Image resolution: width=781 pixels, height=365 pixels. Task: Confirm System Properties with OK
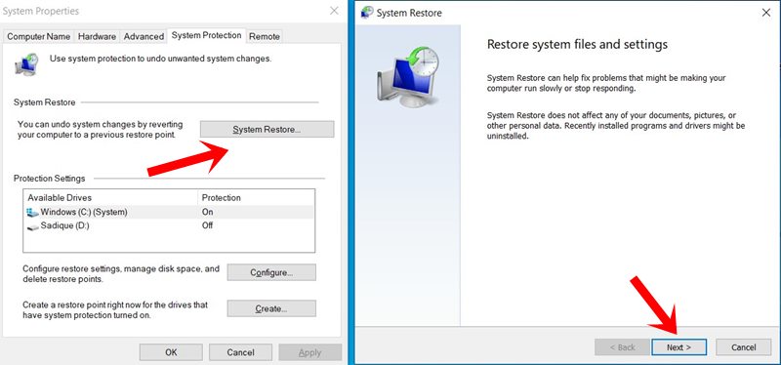pyautogui.click(x=171, y=352)
